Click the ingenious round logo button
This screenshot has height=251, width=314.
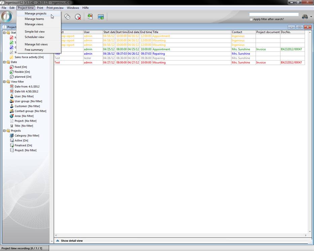7,17
